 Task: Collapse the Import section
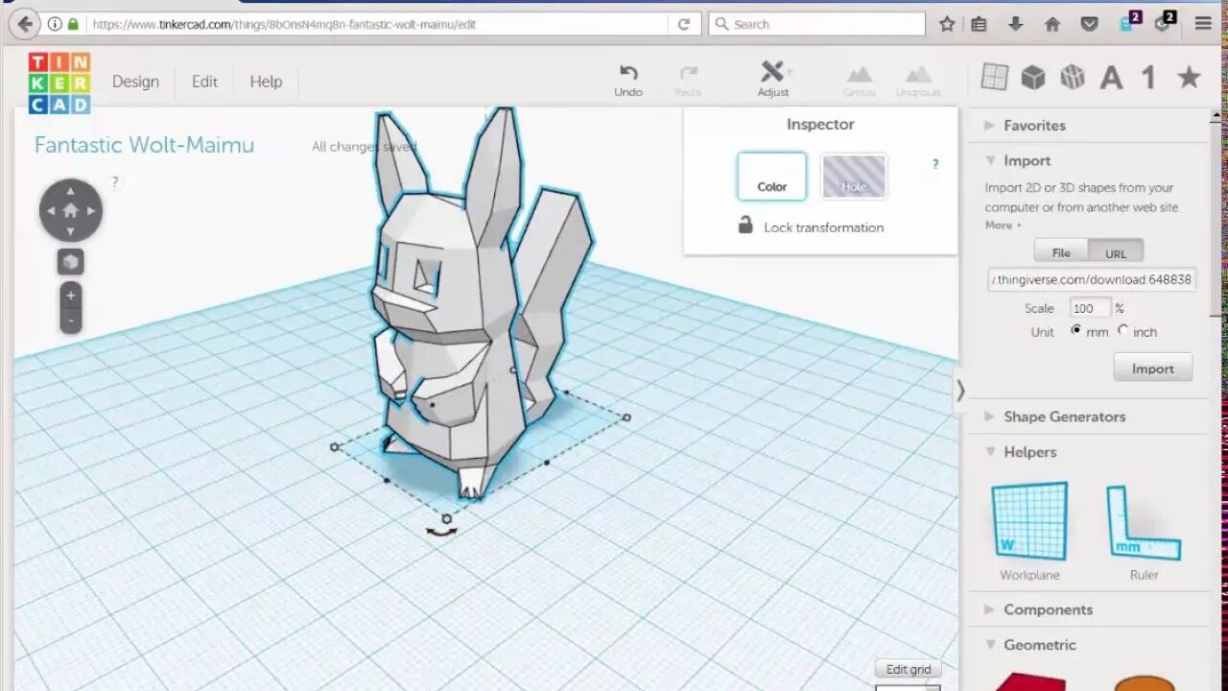[x=1027, y=160]
